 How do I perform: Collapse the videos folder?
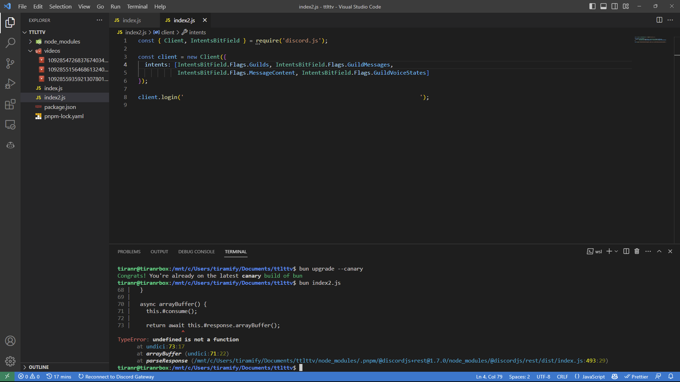[30, 51]
